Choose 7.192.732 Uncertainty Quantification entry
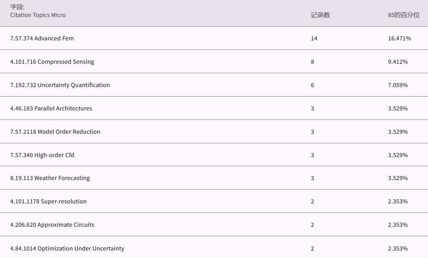The width and height of the screenshot is (428, 258). (60, 85)
